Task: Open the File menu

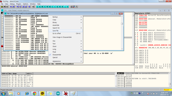Action: click(2, 4)
